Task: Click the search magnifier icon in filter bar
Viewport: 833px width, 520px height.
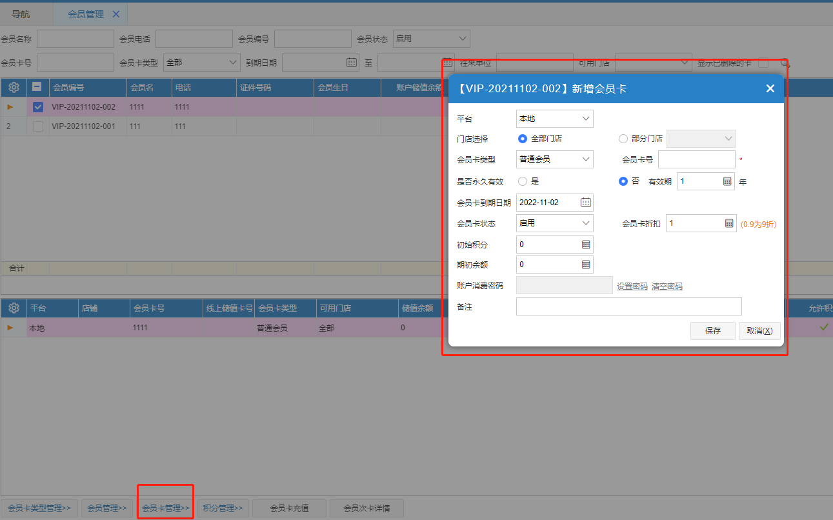Action: pos(785,63)
